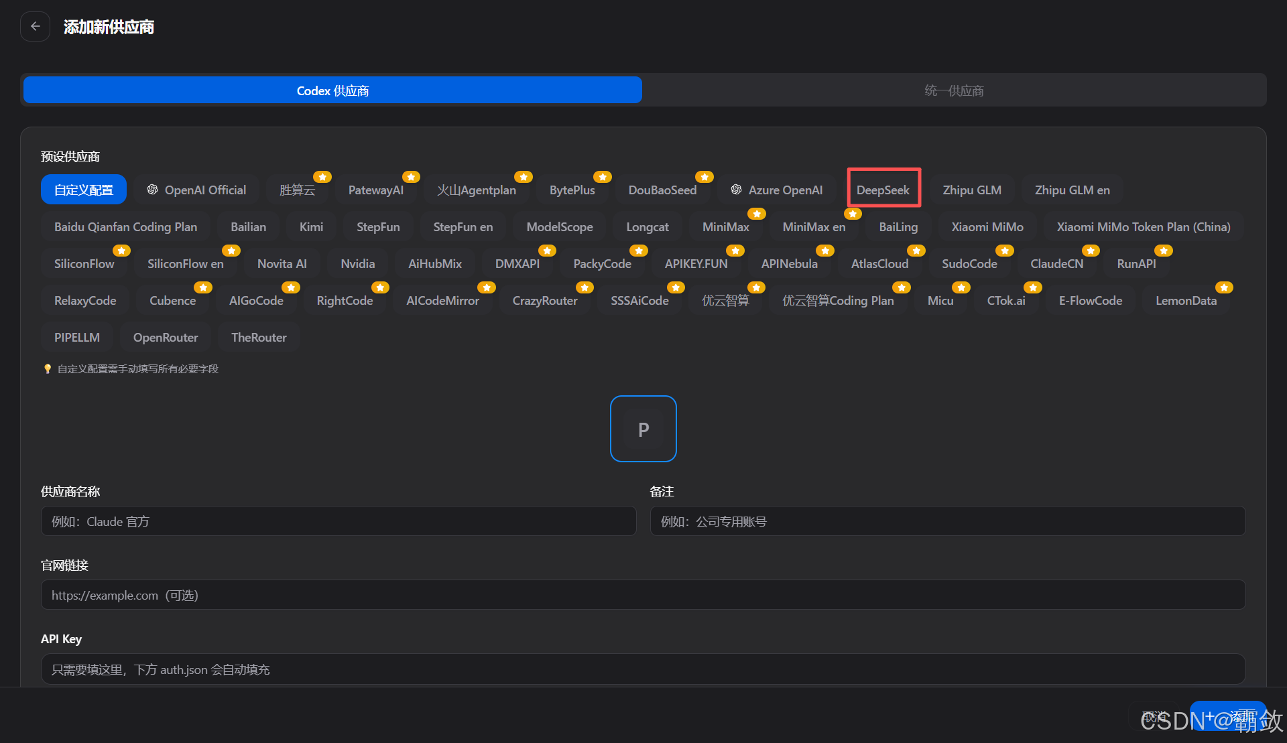The image size is (1287, 743).
Task: Pick the Micu preset provider
Action: (x=940, y=300)
